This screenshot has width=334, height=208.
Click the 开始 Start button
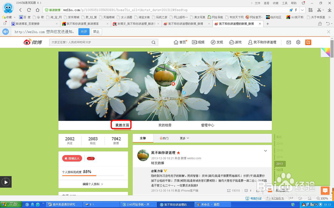point(11,204)
